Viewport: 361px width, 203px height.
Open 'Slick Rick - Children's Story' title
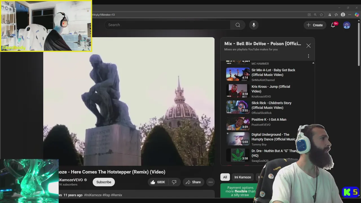click(x=271, y=105)
